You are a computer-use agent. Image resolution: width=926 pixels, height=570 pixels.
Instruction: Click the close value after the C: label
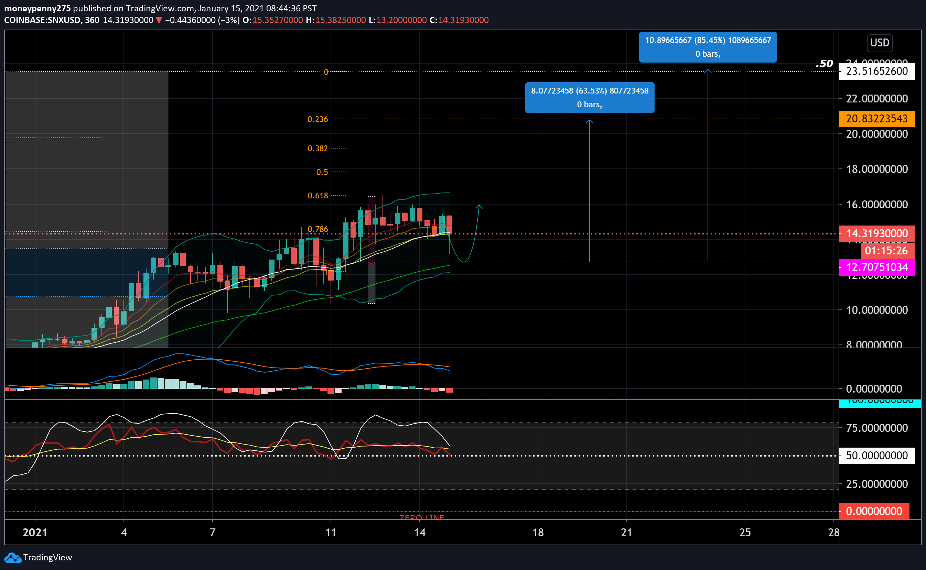click(463, 20)
